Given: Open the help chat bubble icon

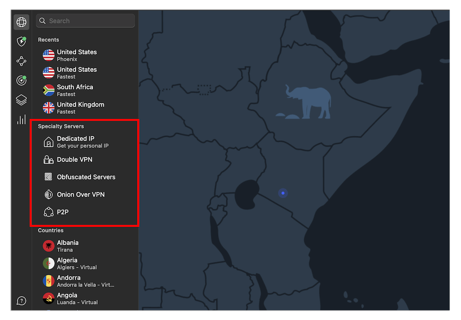Looking at the screenshot, I should pyautogui.click(x=21, y=301).
